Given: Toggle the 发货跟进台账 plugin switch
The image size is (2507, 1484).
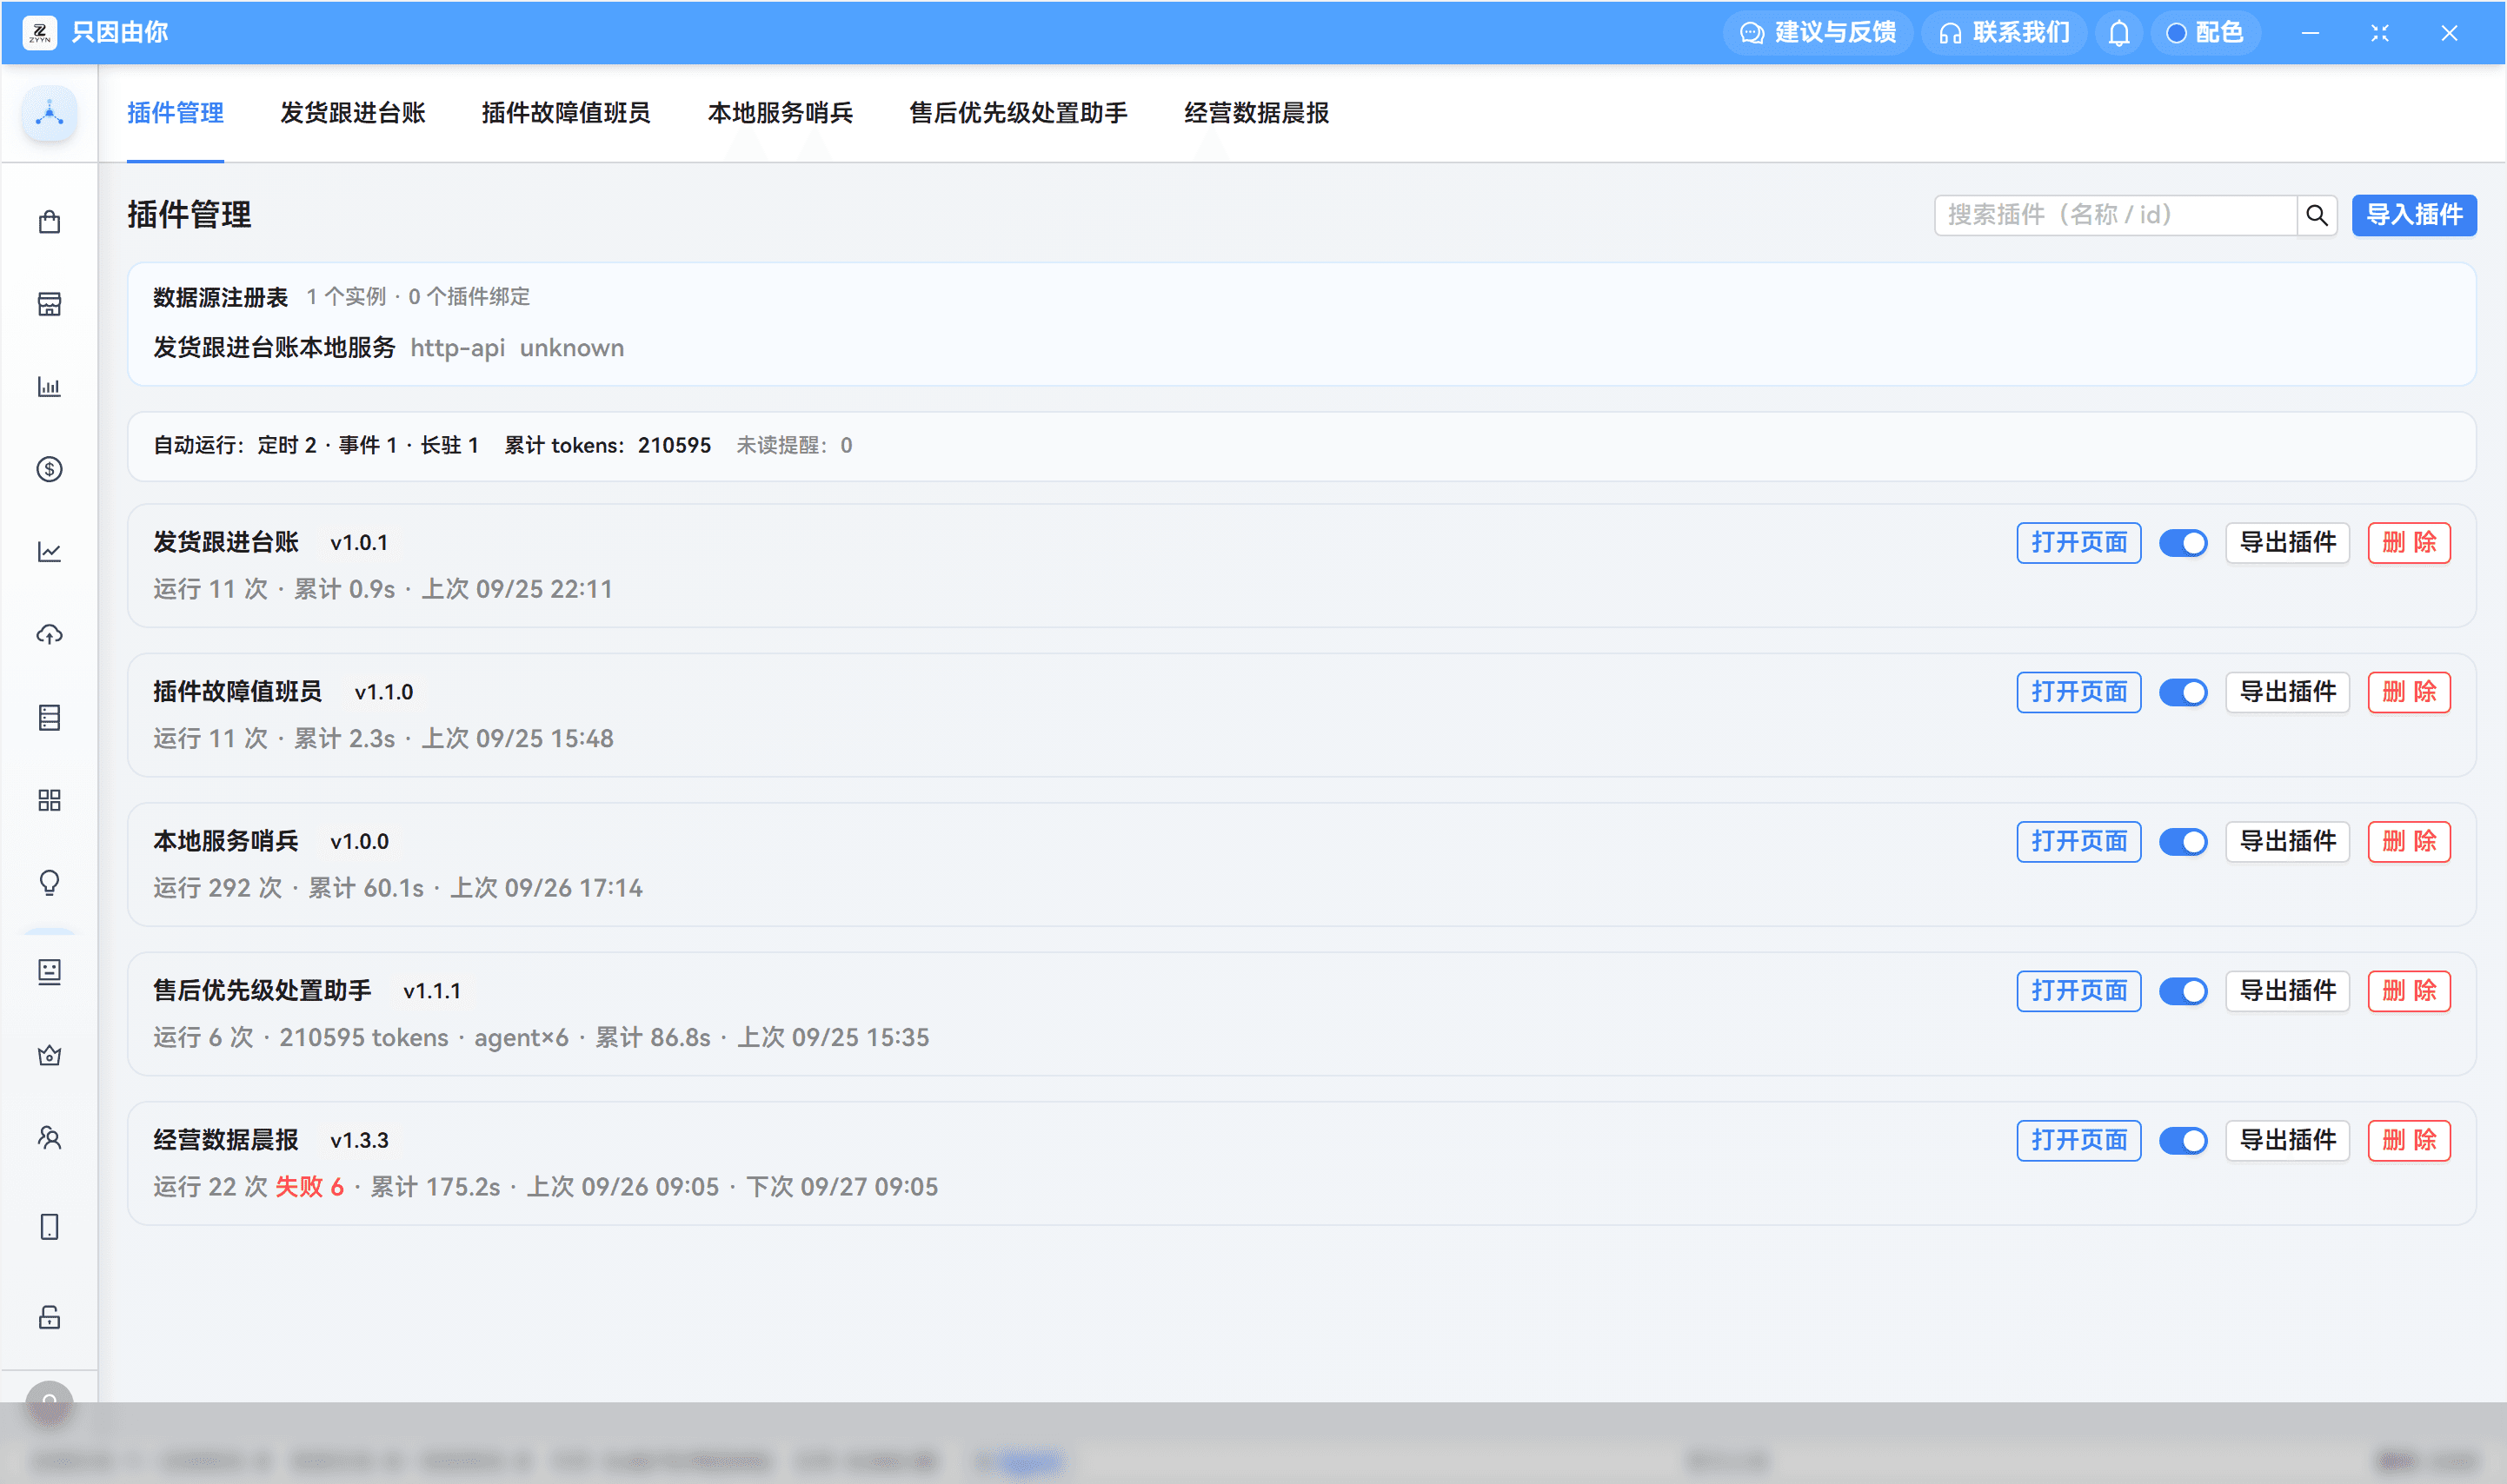Looking at the screenshot, I should coord(2183,543).
